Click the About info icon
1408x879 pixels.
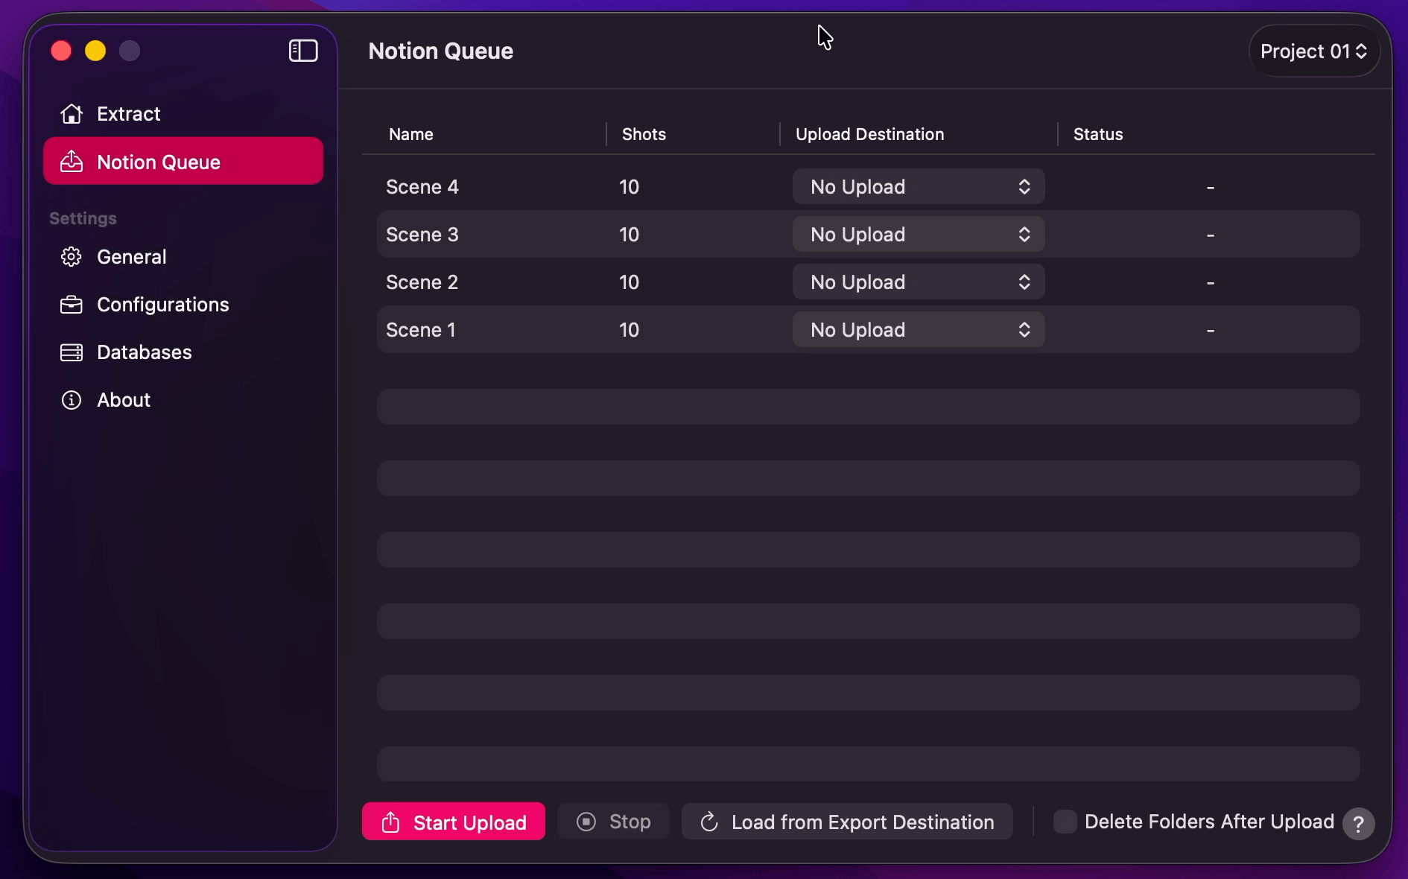pos(72,400)
